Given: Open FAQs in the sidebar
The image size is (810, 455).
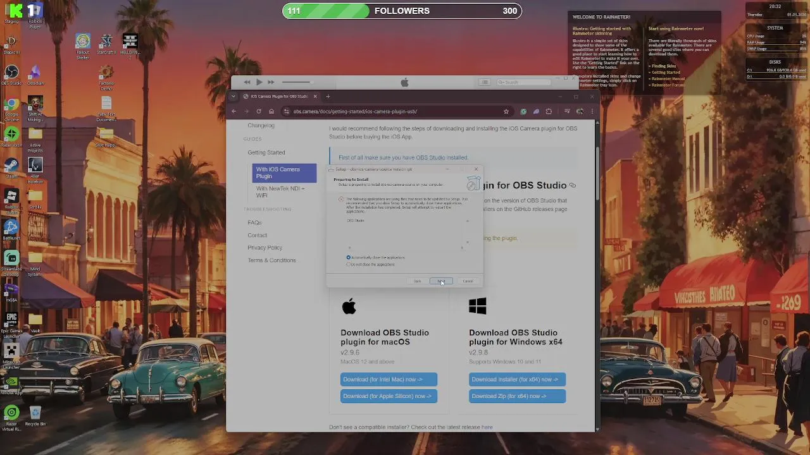Looking at the screenshot, I should click(254, 222).
